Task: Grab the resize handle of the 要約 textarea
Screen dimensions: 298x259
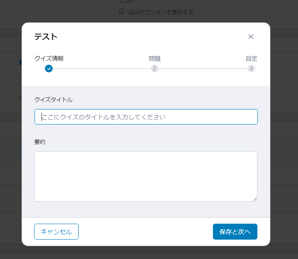Action: pos(255,199)
